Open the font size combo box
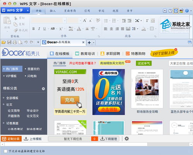 point(74,20)
